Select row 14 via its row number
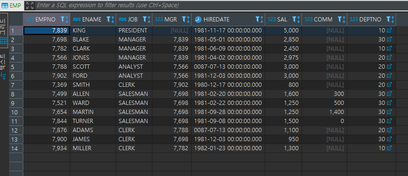408x176 pixels. click(16, 148)
